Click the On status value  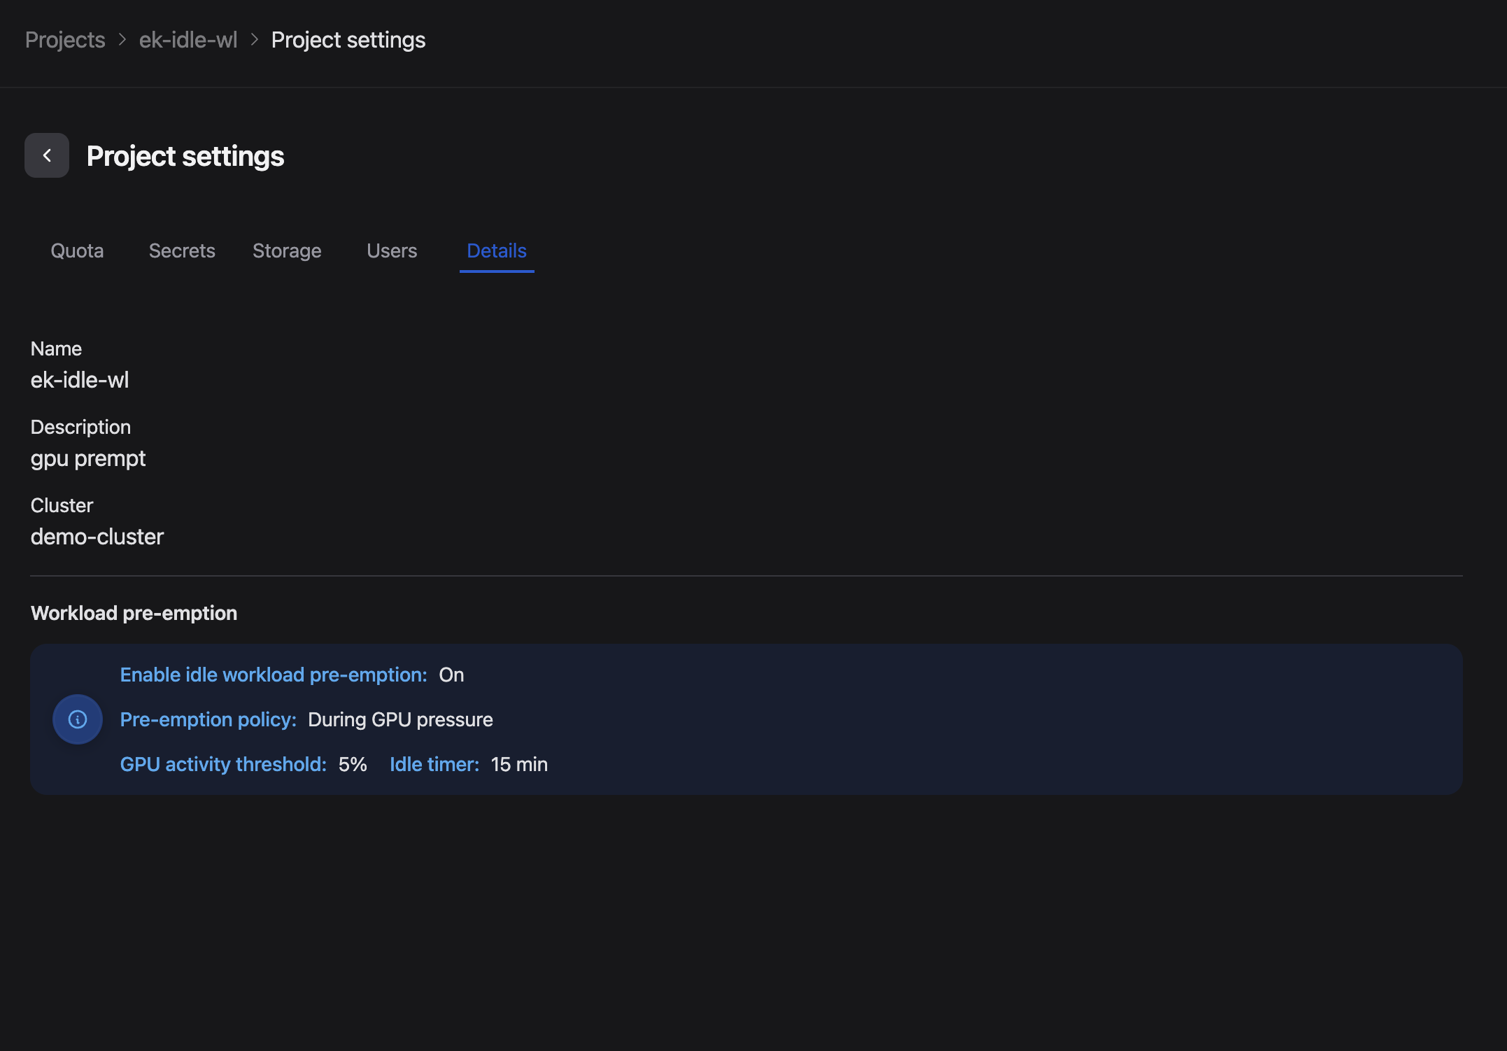(451, 675)
